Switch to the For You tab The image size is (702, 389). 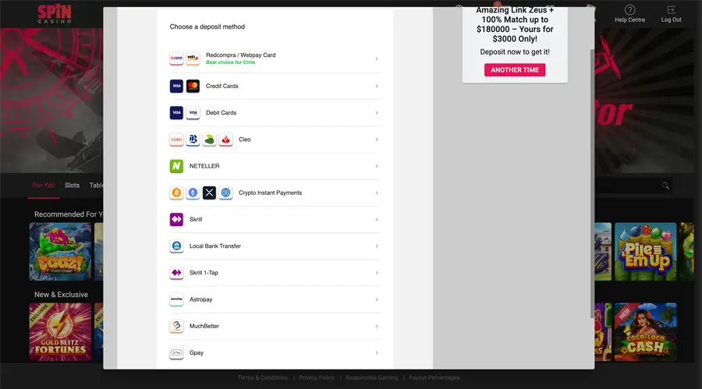point(44,186)
